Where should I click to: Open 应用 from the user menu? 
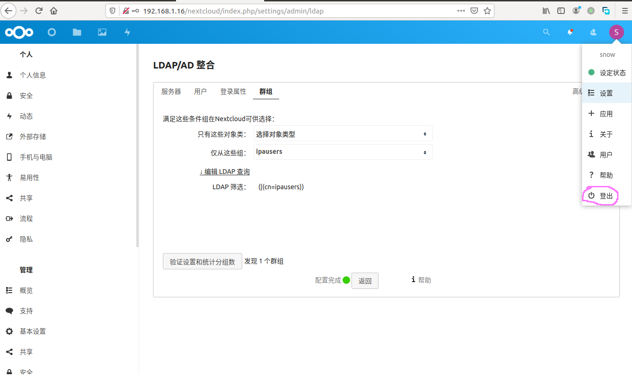[x=607, y=114]
